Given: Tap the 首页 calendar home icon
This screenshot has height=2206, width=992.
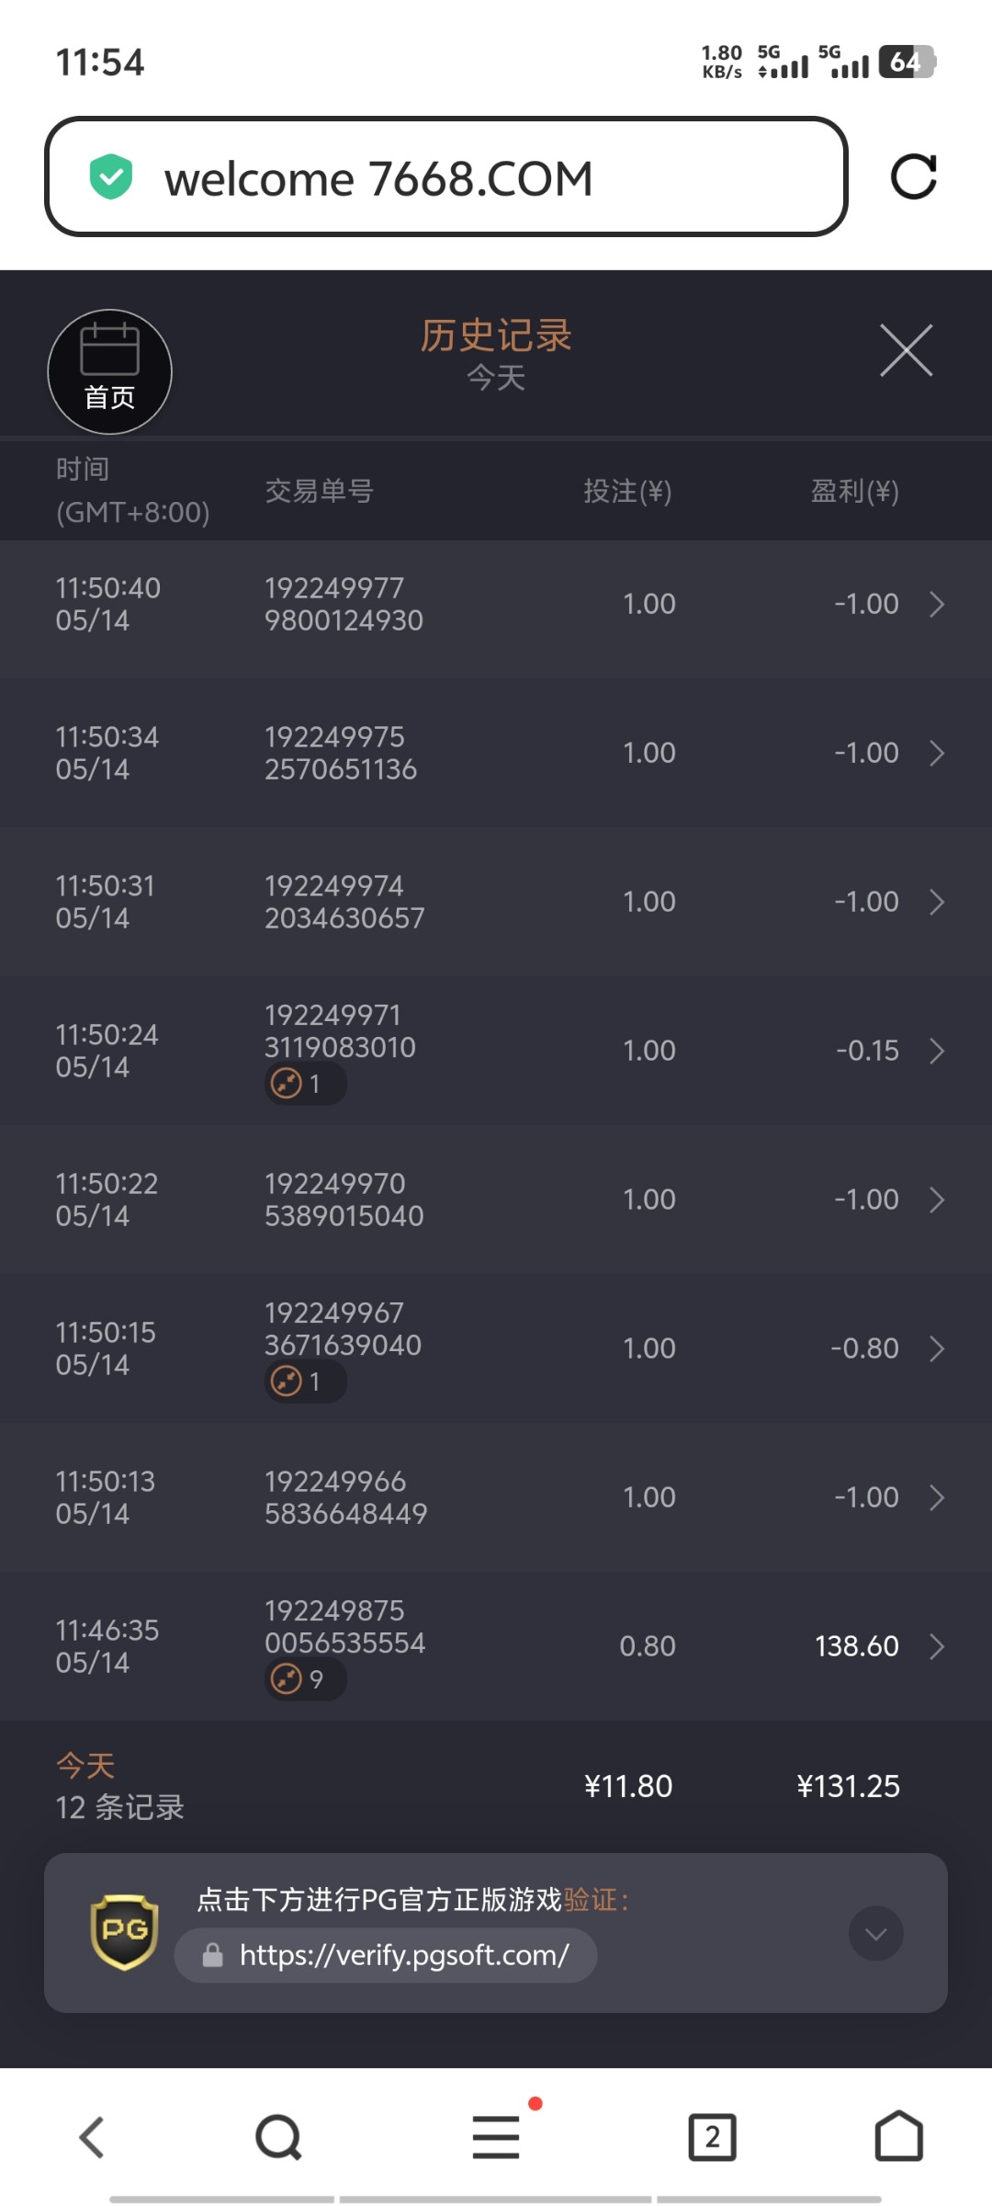Looking at the screenshot, I should pos(109,371).
